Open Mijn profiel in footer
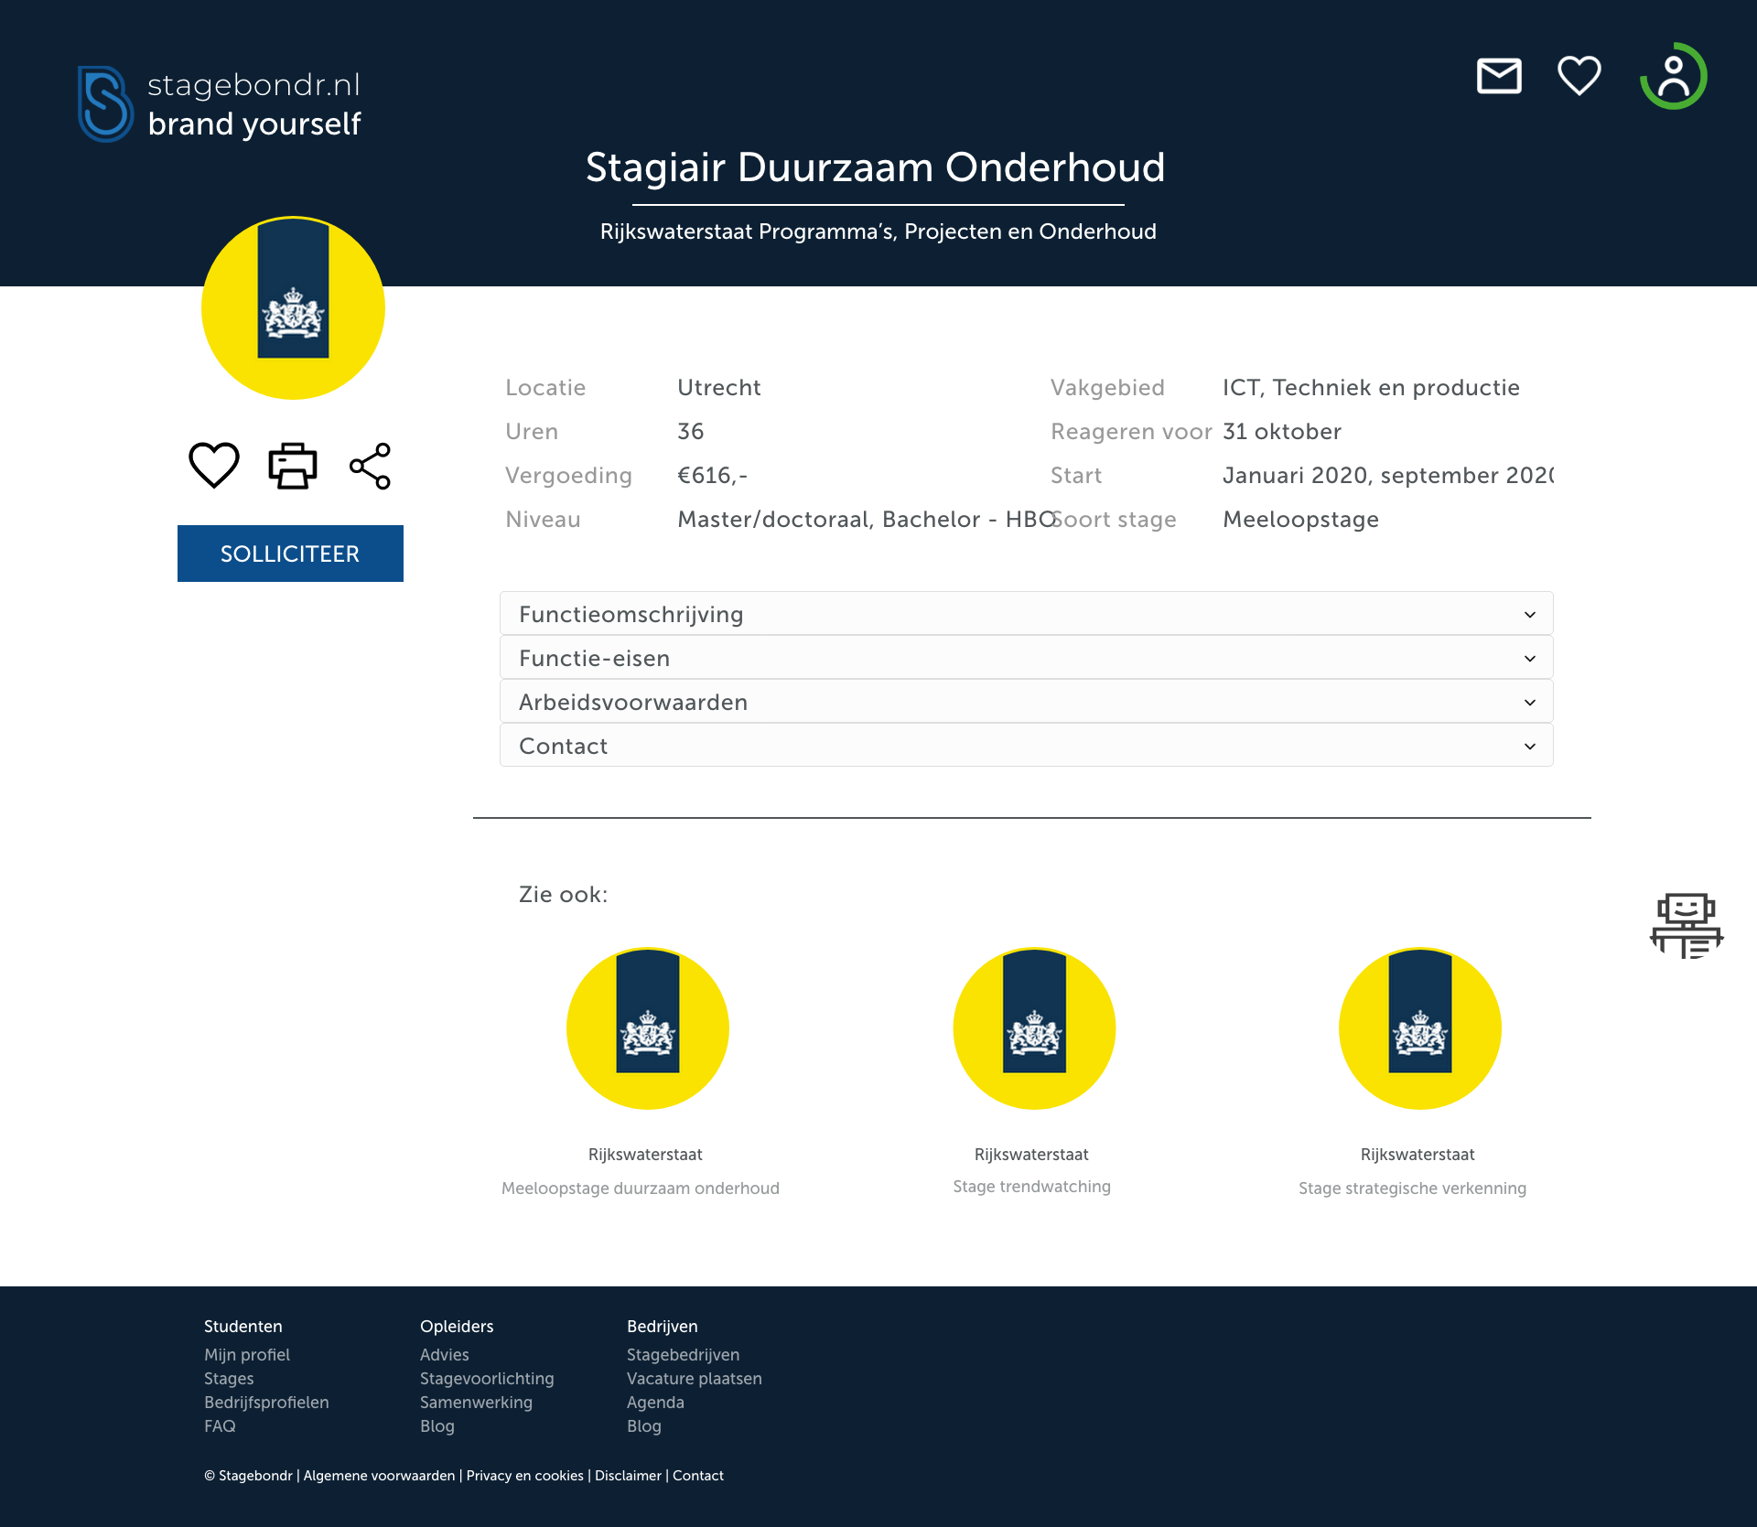The image size is (1757, 1527). [247, 1354]
